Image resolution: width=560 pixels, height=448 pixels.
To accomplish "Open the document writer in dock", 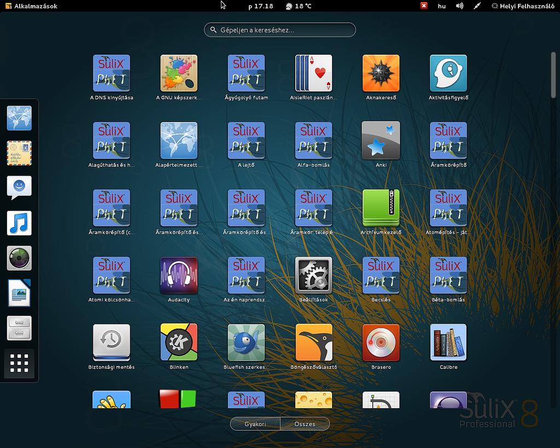I will (19, 293).
